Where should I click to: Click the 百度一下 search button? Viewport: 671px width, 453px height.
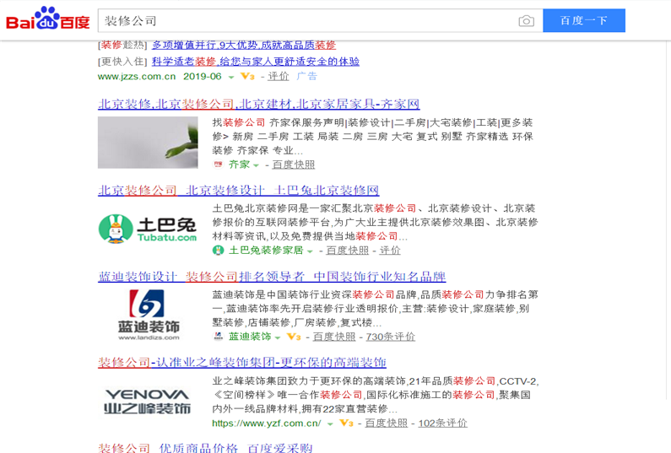584,20
